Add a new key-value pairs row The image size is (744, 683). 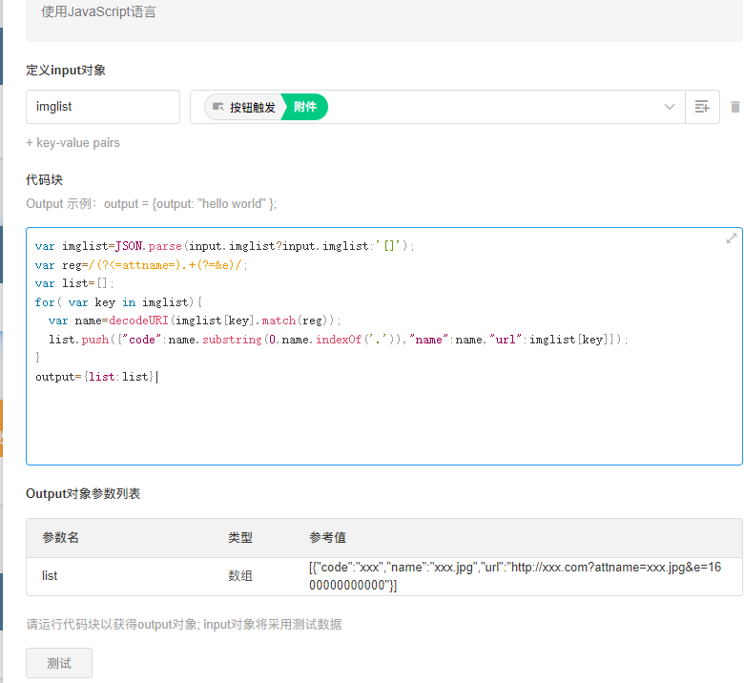point(72,143)
